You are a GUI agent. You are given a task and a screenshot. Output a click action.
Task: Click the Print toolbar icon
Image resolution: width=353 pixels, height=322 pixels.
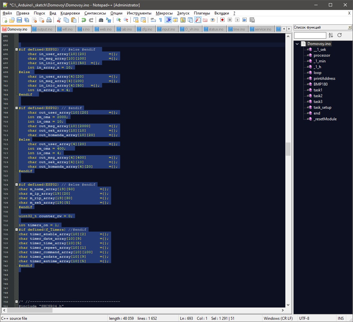tap(49, 20)
